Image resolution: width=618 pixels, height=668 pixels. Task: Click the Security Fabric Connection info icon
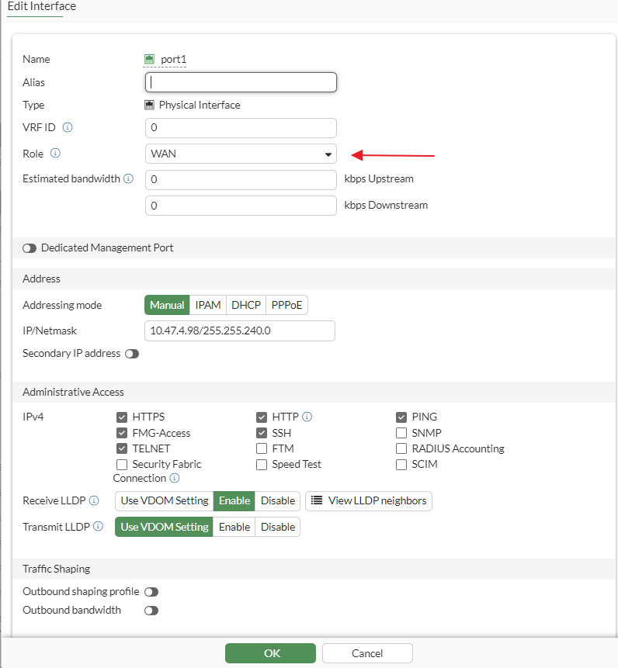(174, 478)
